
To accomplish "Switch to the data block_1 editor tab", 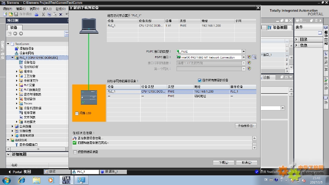I will [x=113, y=172].
